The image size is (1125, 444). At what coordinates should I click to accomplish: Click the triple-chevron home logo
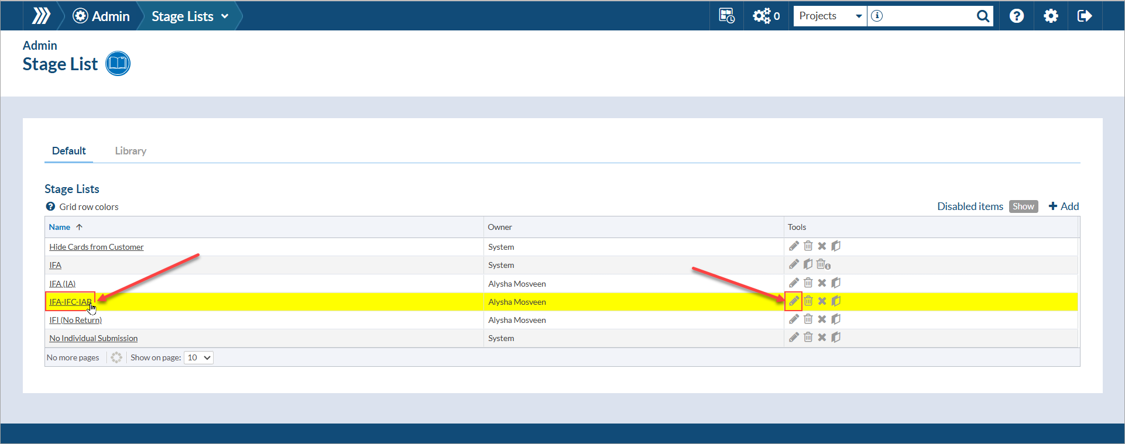(x=41, y=16)
